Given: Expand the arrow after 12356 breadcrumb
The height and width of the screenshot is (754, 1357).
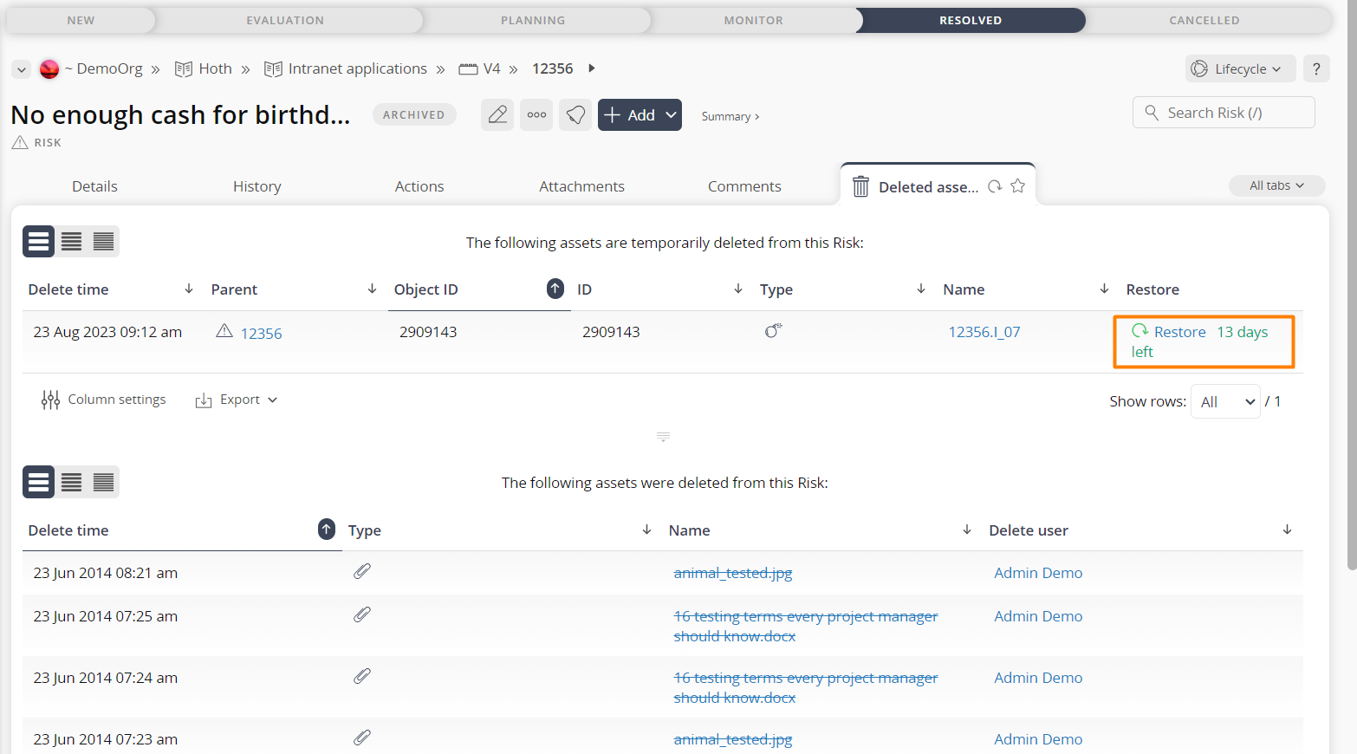Looking at the screenshot, I should pyautogui.click(x=592, y=68).
